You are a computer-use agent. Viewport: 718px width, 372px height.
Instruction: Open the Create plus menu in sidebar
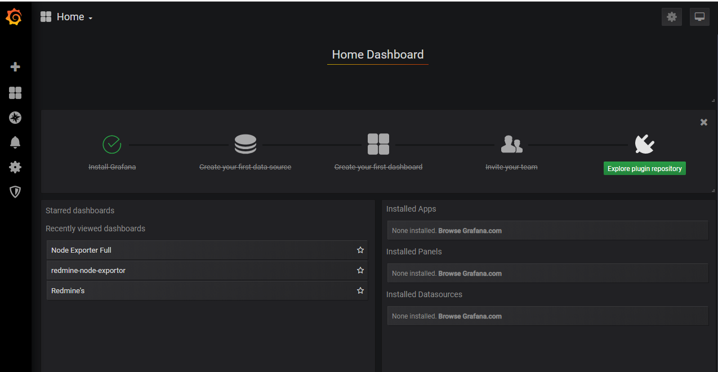click(x=15, y=67)
